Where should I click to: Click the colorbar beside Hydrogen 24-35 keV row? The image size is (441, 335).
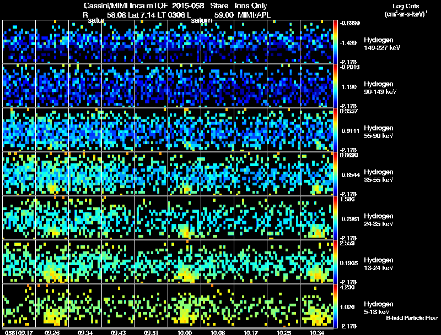335,218
